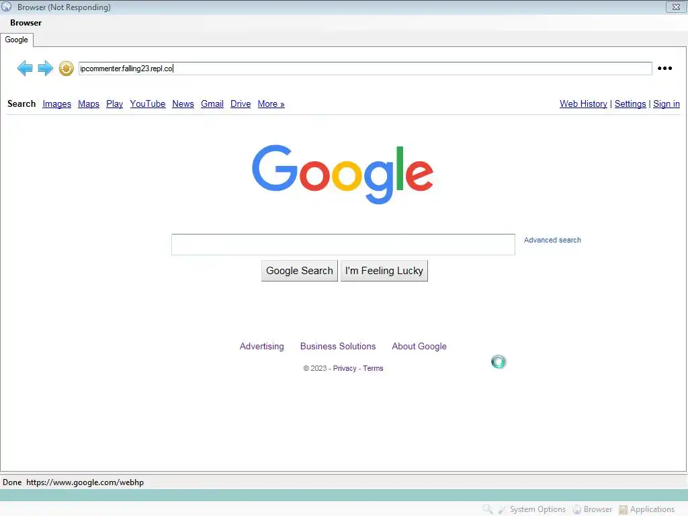Click the URL address bar
The height and width of the screenshot is (516, 688).
[x=365, y=69]
